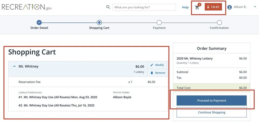Click the Remove trash icon
Viewport: 259px width, 130px height.
tap(152, 73)
